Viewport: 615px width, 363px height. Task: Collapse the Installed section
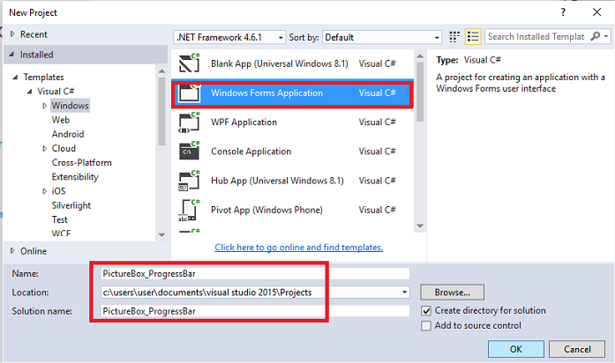pos(11,55)
